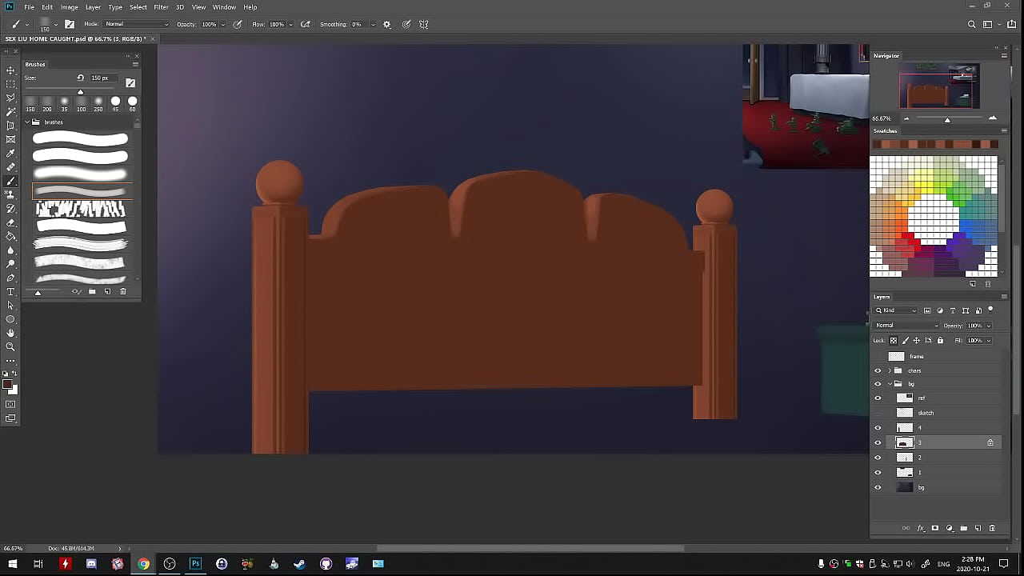Screen dimensions: 1024x576
Task: Open the layer blend mode dropdown
Action: coord(906,326)
